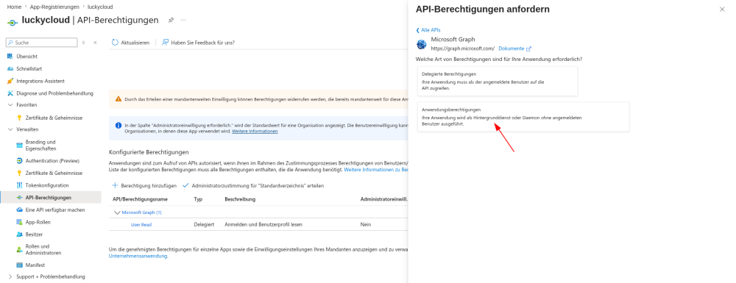736x283 pixels.
Task: Open the Authentication (Preview) icon
Action: [x=19, y=161]
